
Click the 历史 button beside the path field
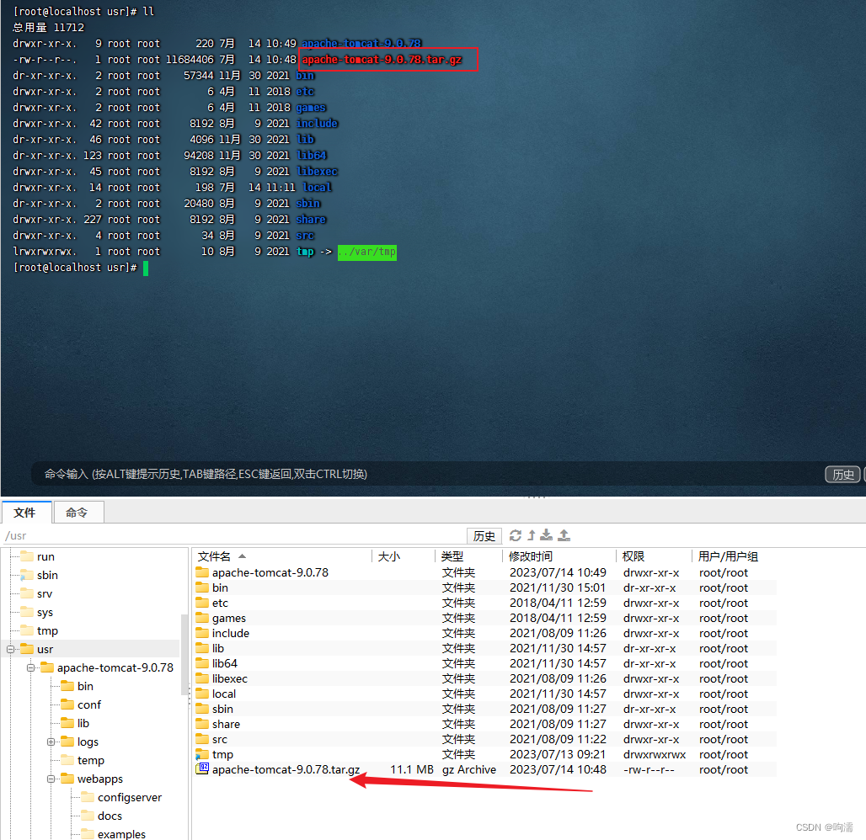(x=484, y=536)
